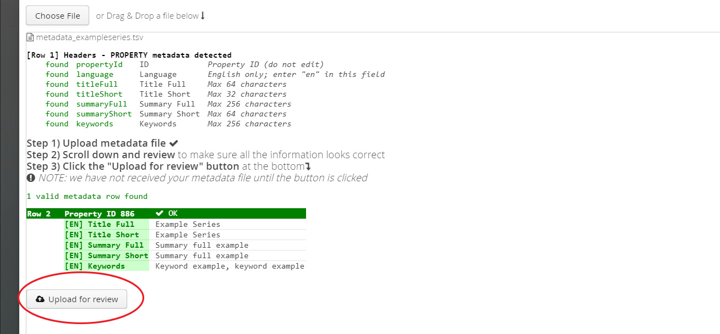Click the Upload for review button

pos(77,299)
